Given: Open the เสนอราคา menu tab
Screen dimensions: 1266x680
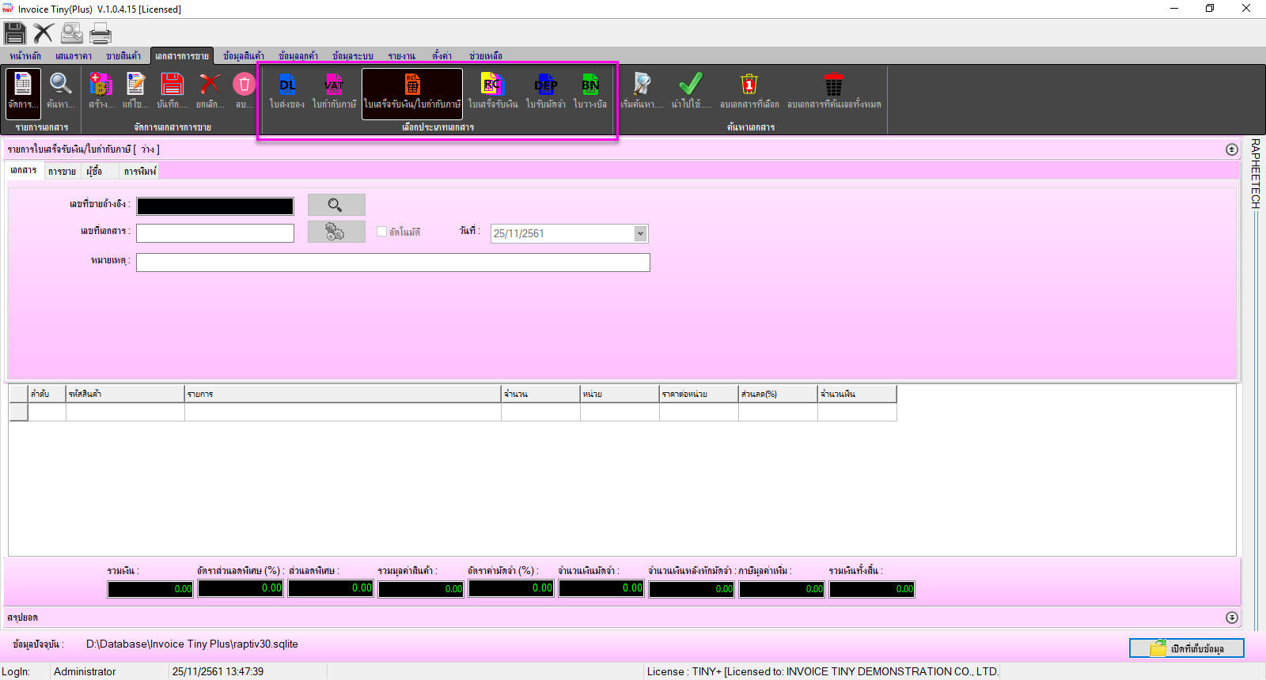Looking at the screenshot, I should [x=74, y=56].
